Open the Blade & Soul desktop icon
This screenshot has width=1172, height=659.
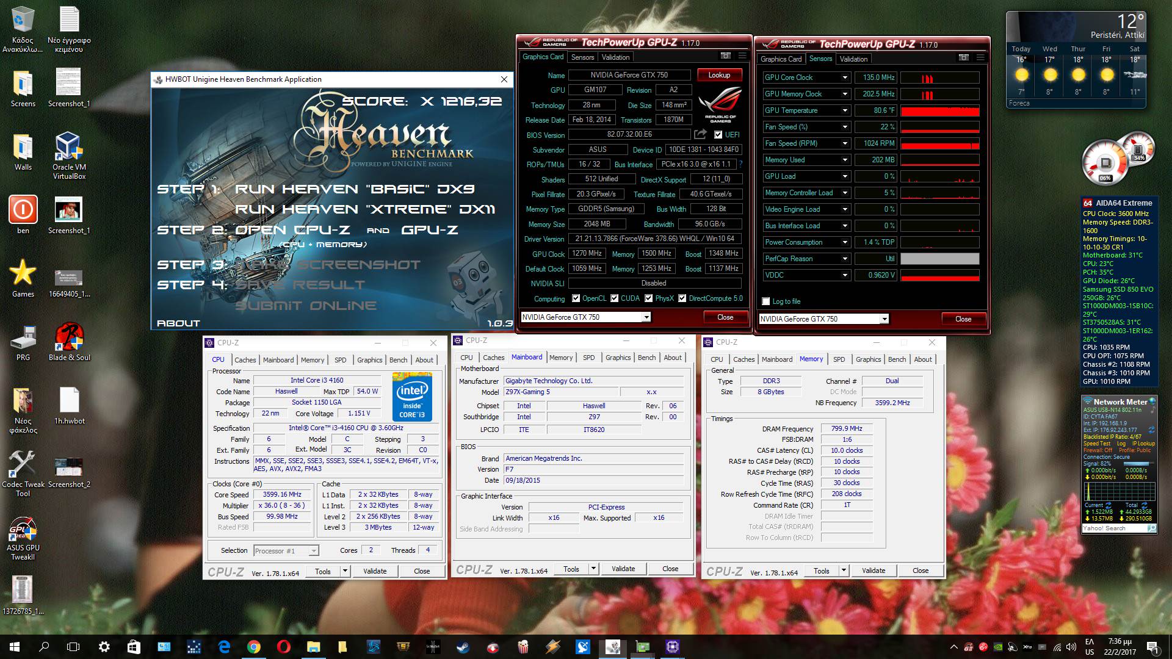[69, 342]
